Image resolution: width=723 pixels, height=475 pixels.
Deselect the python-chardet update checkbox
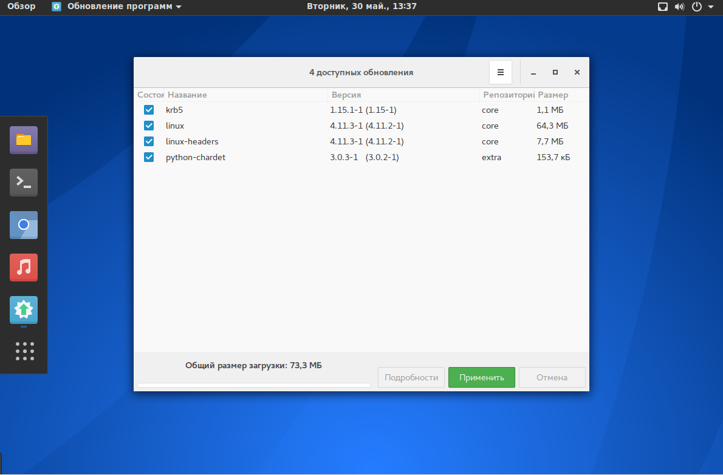coord(149,157)
